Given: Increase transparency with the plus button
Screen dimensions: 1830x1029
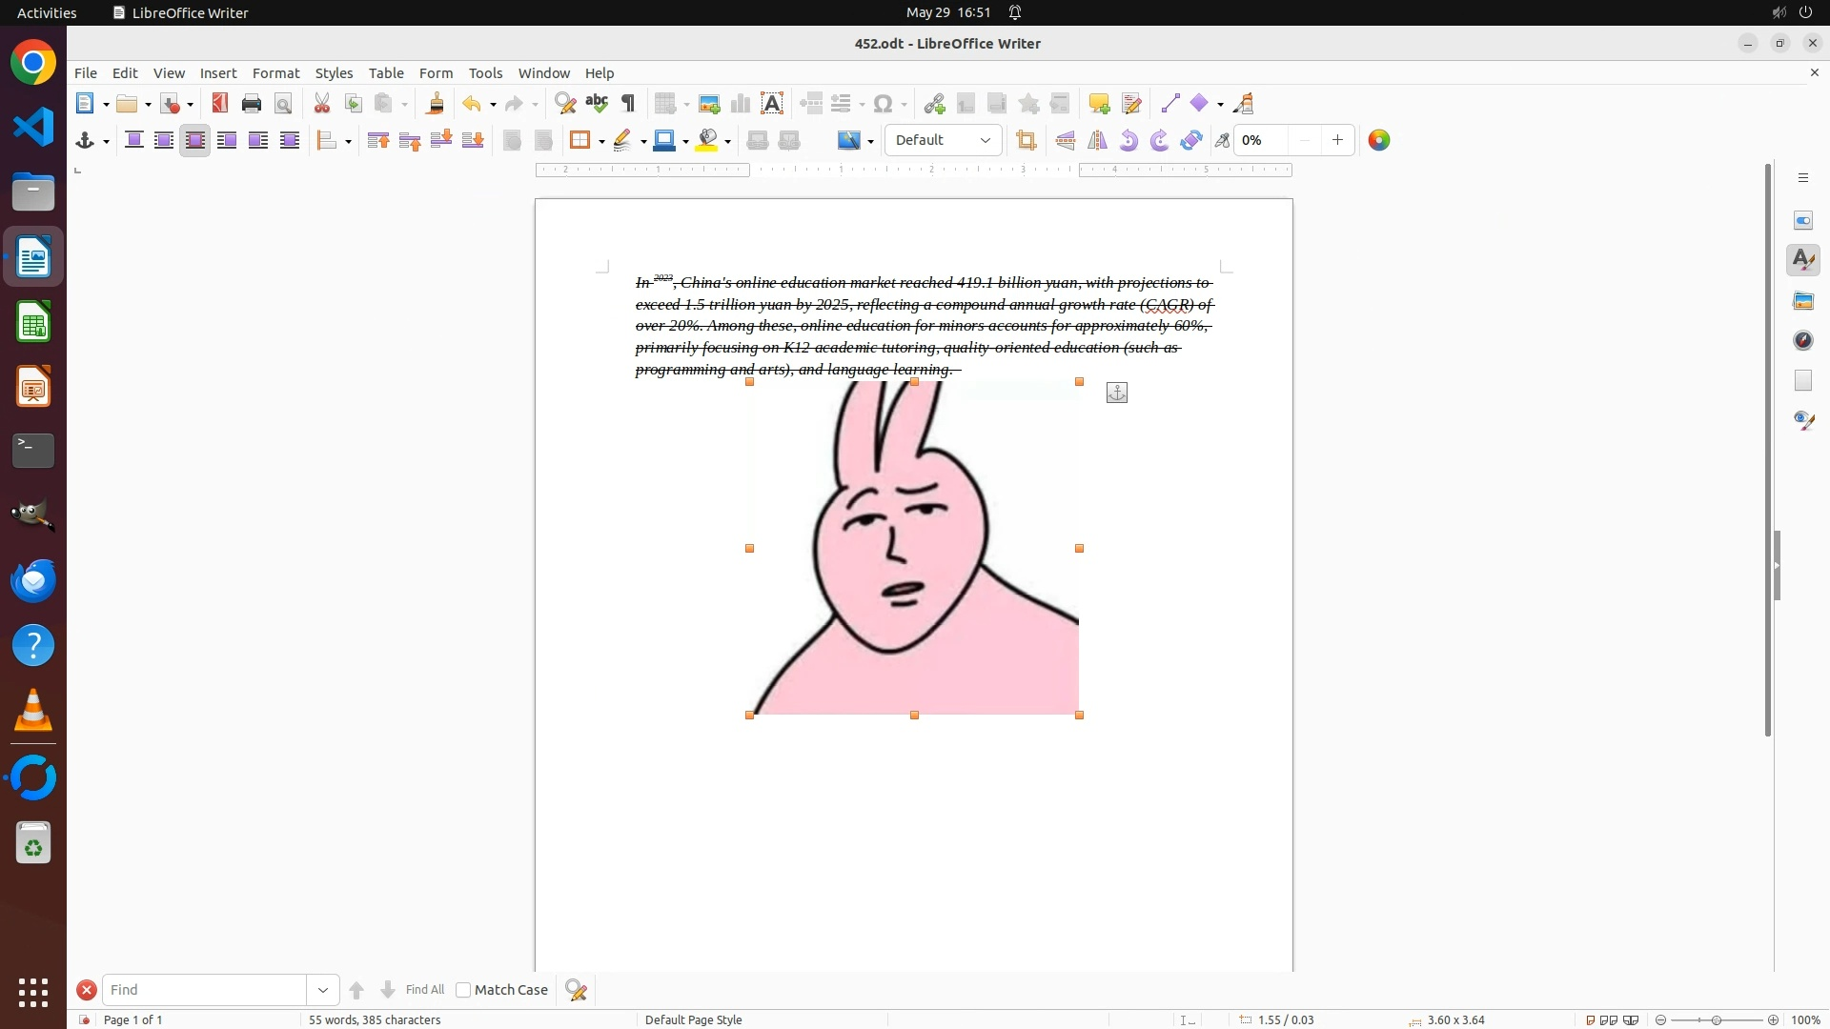Looking at the screenshot, I should [x=1337, y=141].
